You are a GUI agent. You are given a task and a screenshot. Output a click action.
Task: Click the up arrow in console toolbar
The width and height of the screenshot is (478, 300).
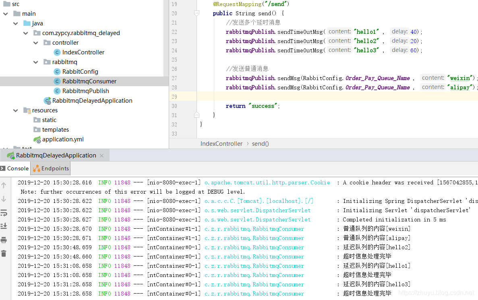coord(4,185)
